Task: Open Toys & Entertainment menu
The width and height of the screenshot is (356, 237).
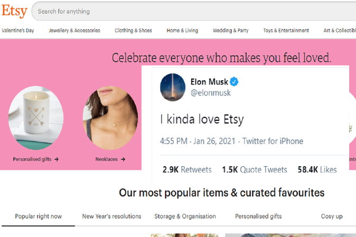Action: pyautogui.click(x=286, y=31)
